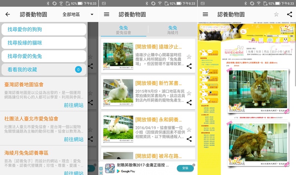Select 找尋愛你的狗狗 option
The image size is (296, 175).
[44, 29]
